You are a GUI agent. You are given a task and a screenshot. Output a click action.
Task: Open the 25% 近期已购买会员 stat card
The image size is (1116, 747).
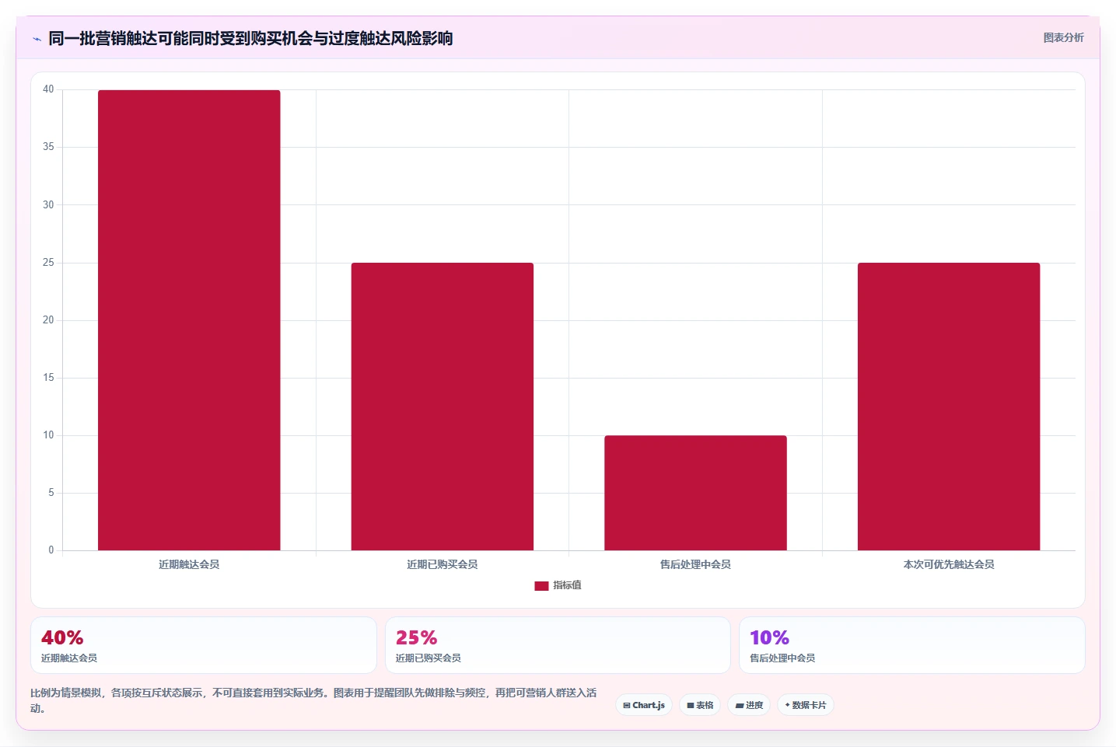pyautogui.click(x=558, y=645)
